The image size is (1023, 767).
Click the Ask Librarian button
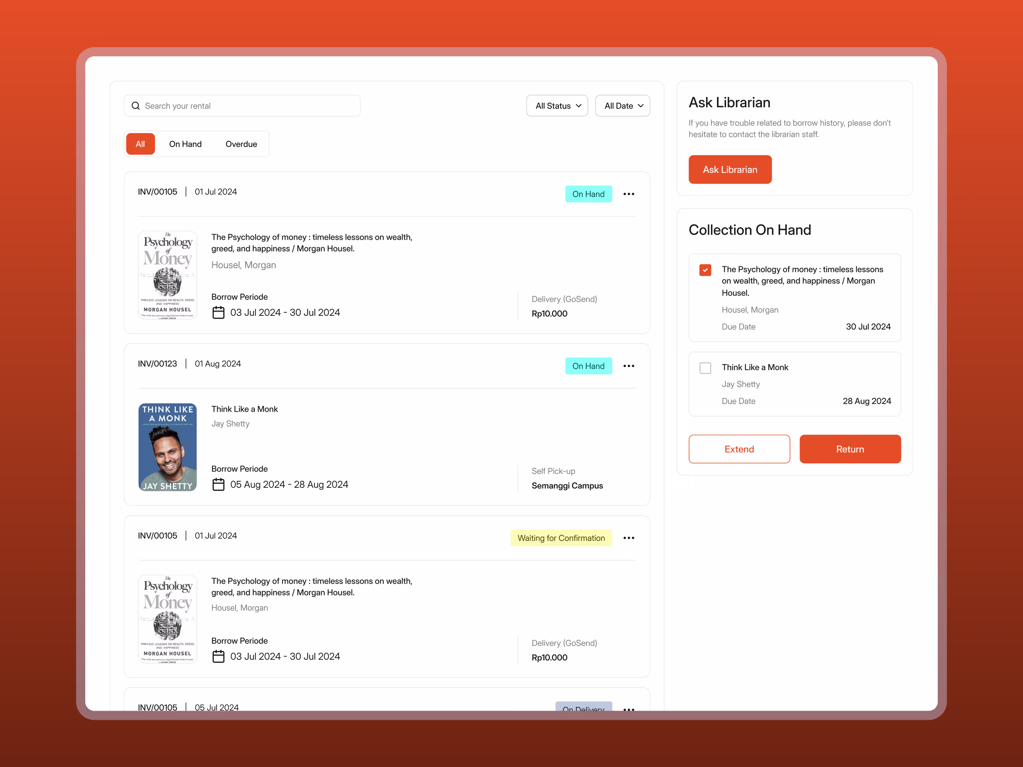coord(730,170)
